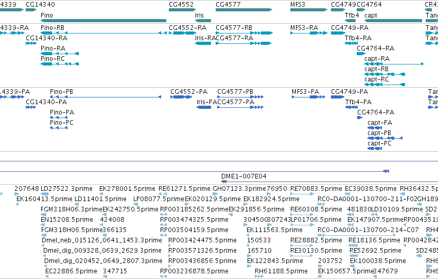Select the long Pino gene bar
The image size is (438, 279).
coord(103,21)
